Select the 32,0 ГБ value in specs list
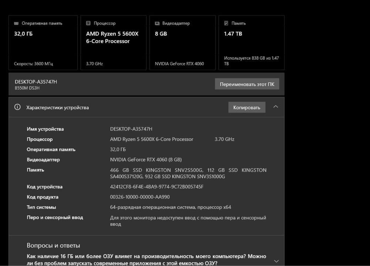The width and height of the screenshot is (370, 266). 118,149
